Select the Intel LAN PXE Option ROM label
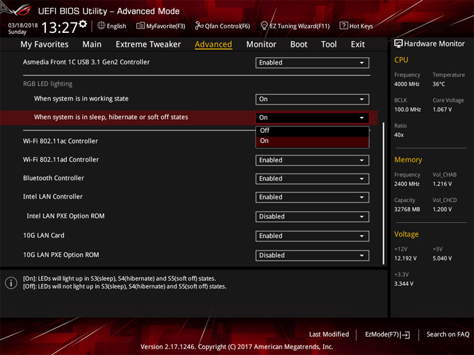 (66, 216)
